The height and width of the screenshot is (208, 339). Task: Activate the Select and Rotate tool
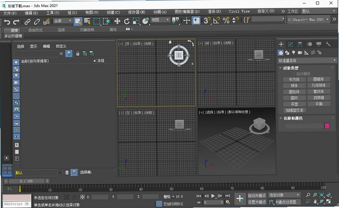point(127,21)
